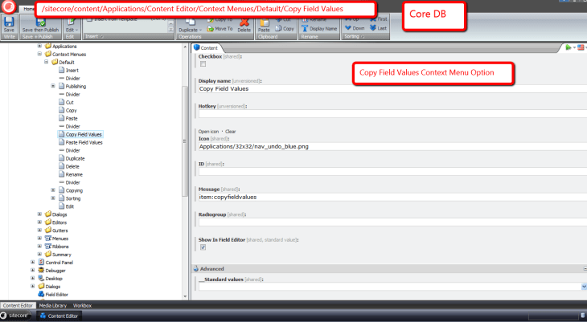Screen dimensions: 587x322
Task: Click Save then Publish in ribbon
Action: click(40, 25)
